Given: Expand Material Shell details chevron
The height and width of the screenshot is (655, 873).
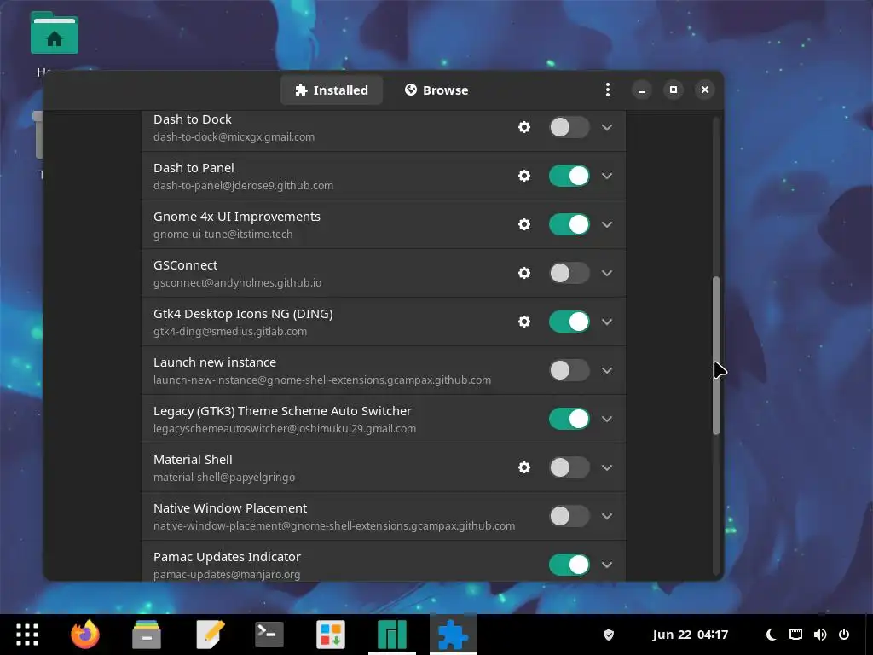Looking at the screenshot, I should coord(607,467).
